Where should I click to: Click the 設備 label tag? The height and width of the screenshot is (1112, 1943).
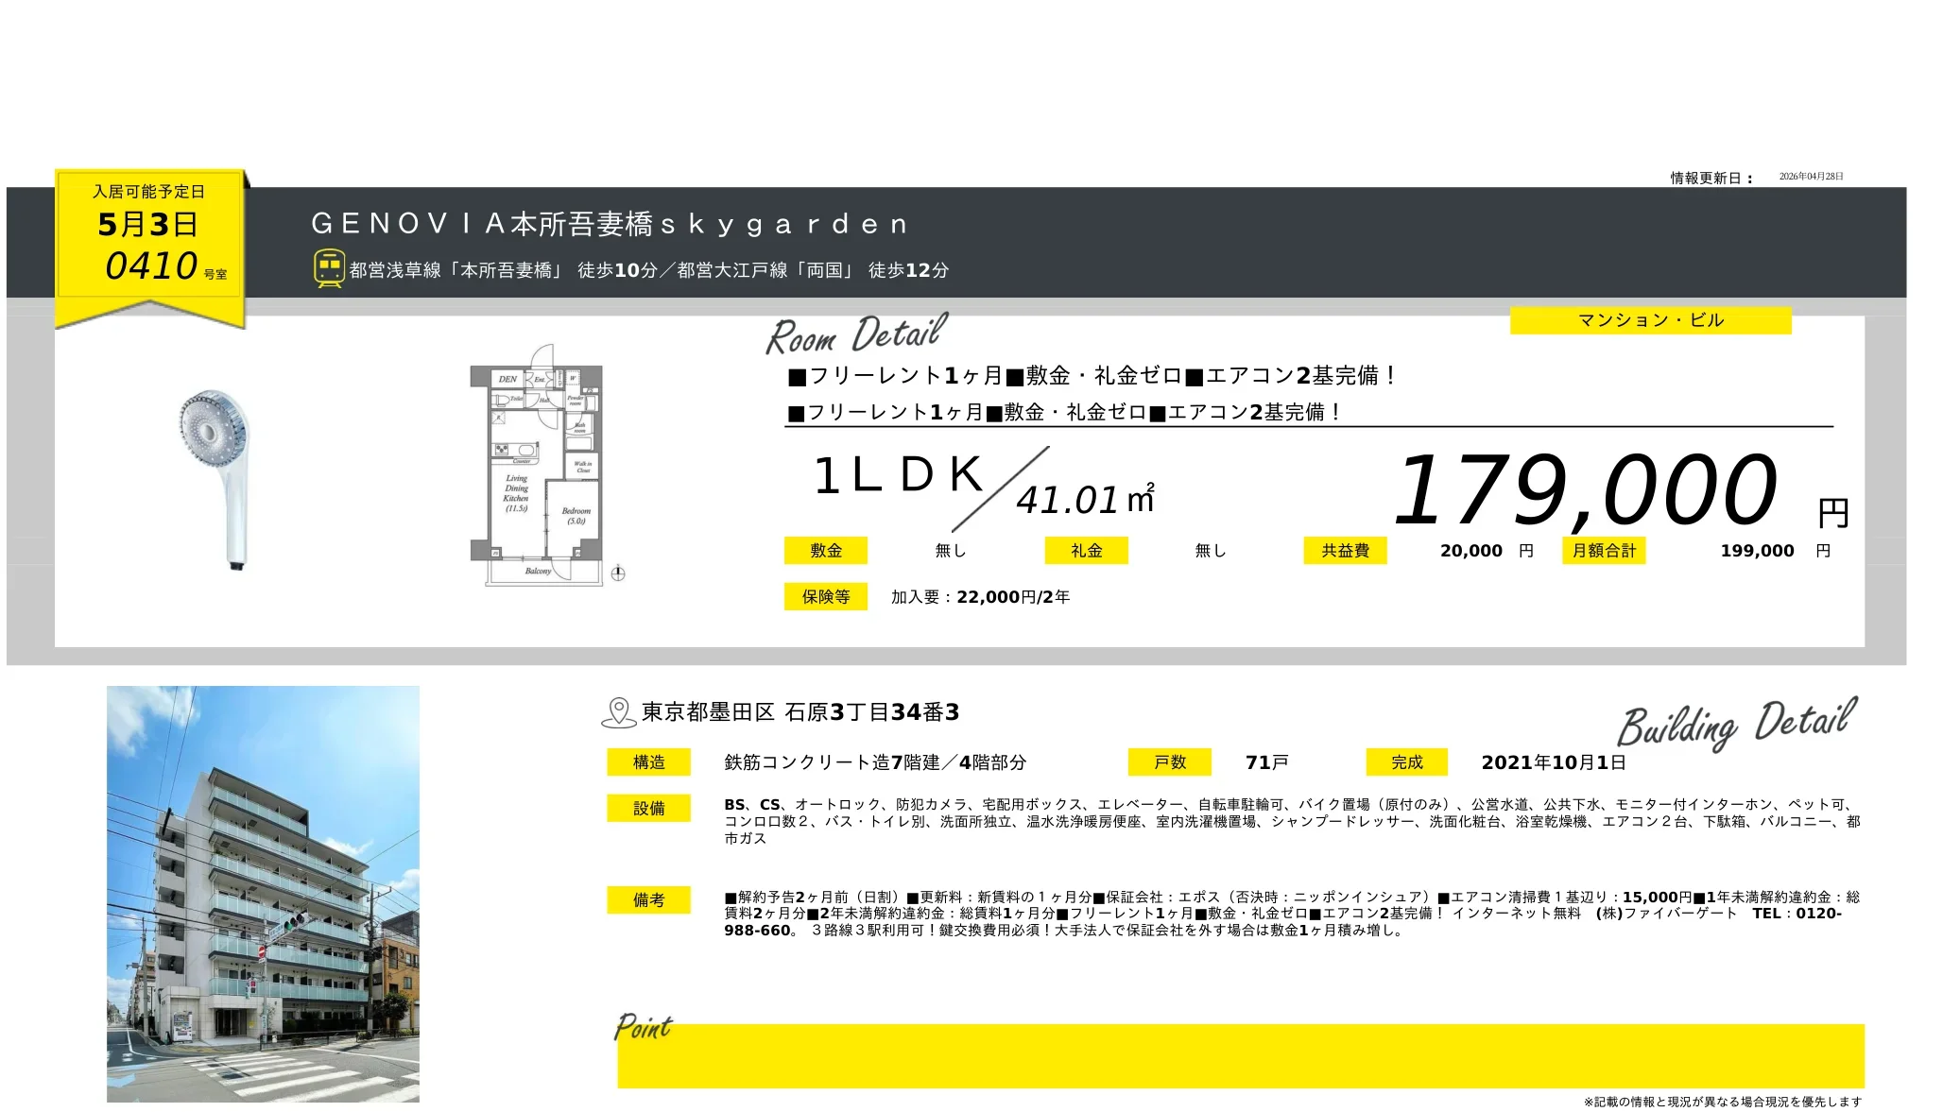pos(648,809)
